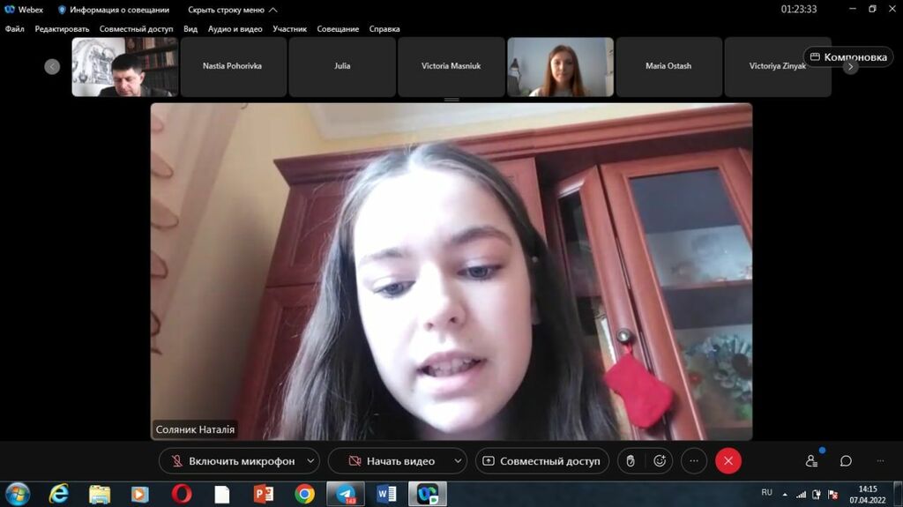Collapse menu bar via Скрыть строку меню
903x507 pixels.
pos(233,10)
